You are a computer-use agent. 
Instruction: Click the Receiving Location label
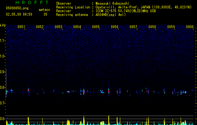click(73, 7)
